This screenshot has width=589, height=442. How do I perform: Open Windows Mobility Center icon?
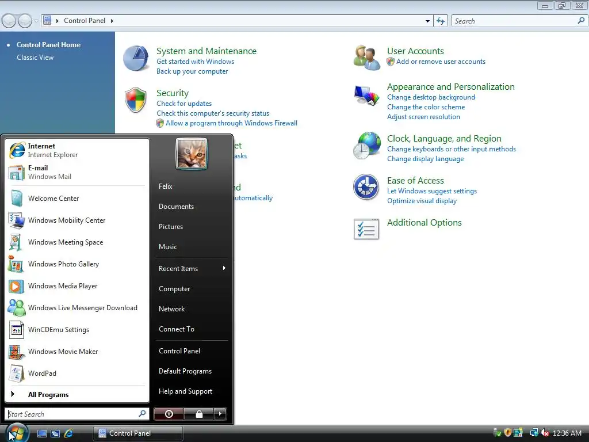[17, 220]
